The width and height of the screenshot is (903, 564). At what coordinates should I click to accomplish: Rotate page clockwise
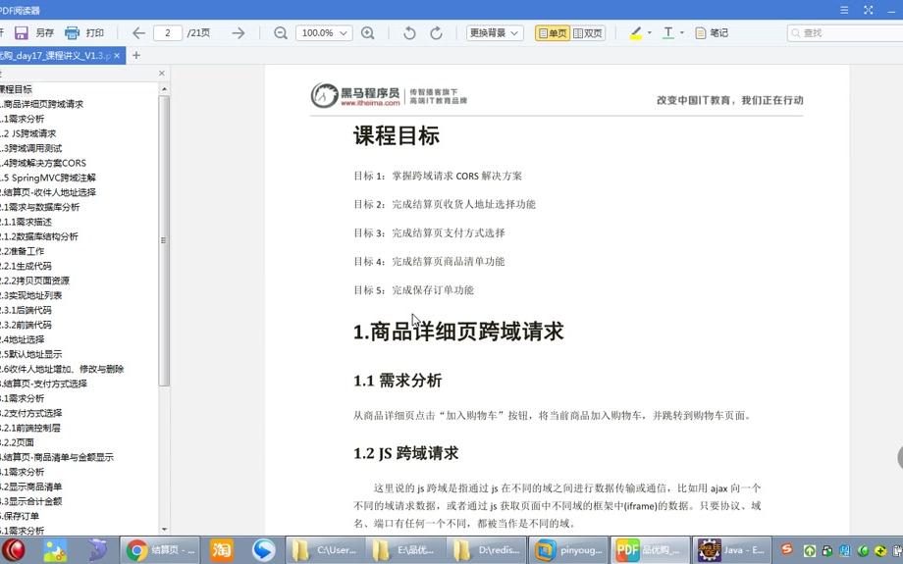pyautogui.click(x=437, y=32)
